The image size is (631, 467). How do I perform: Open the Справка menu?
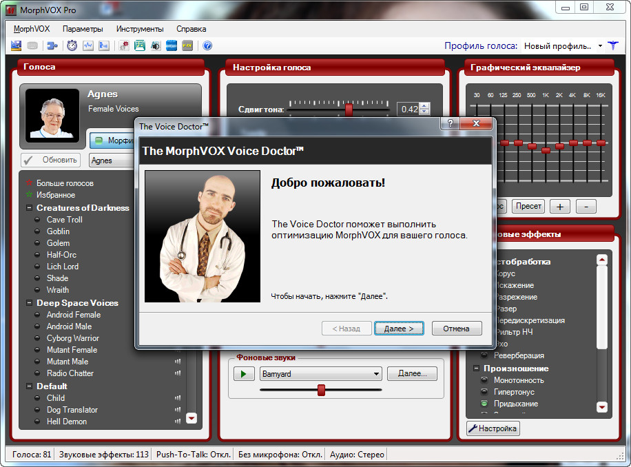coord(191,29)
